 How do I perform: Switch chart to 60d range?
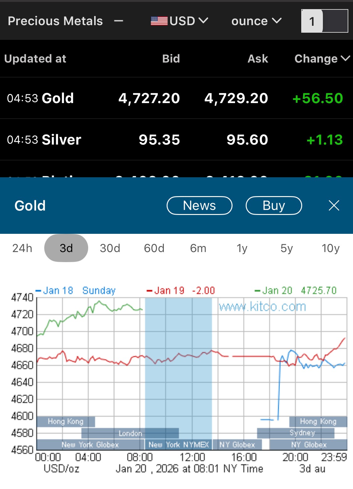[154, 248]
